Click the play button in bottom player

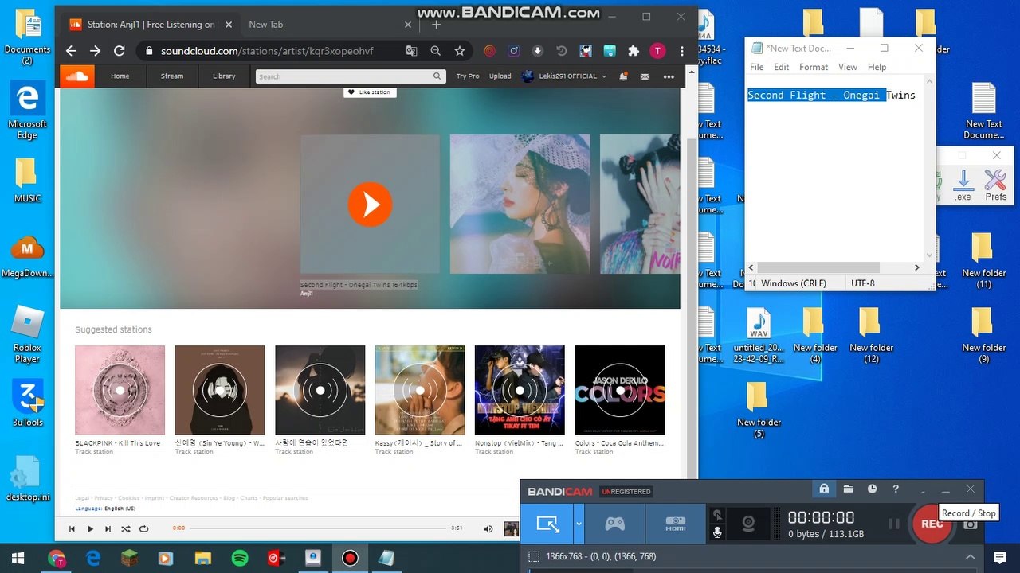click(90, 528)
